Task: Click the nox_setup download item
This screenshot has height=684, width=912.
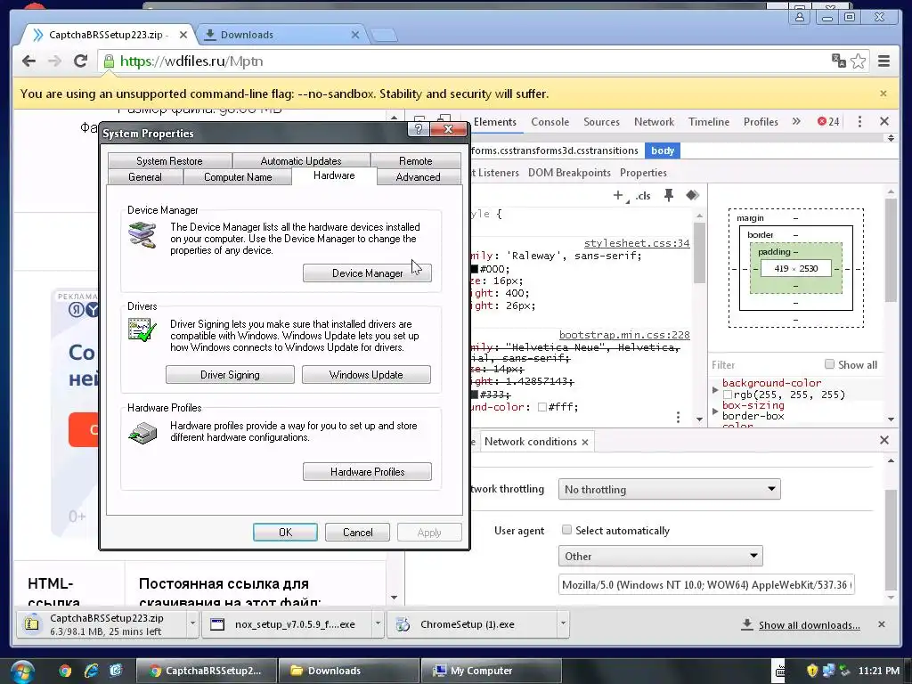Action: point(288,624)
